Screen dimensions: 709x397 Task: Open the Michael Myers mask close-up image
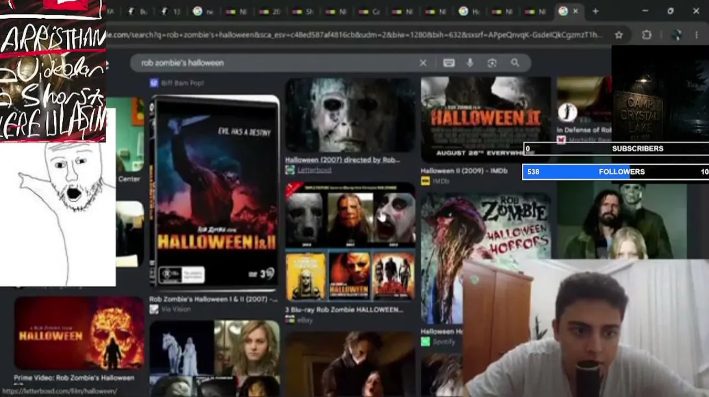point(350,115)
